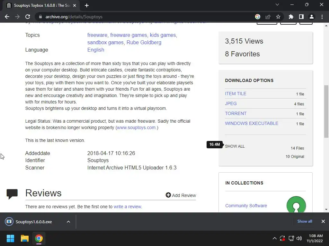329x246 pixels.
Task: Click the Reviews speech bubble icon
Action: point(12,194)
